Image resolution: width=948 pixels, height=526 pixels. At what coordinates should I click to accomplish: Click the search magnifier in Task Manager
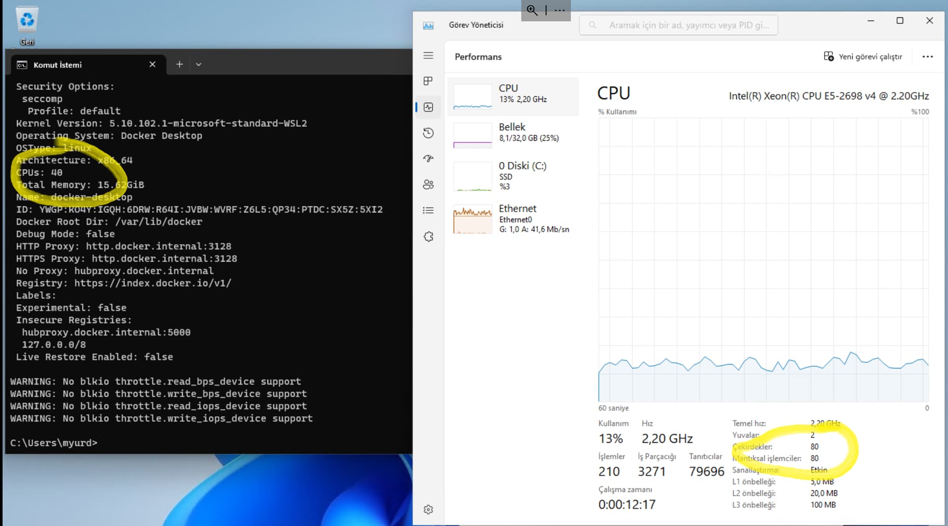coord(592,25)
